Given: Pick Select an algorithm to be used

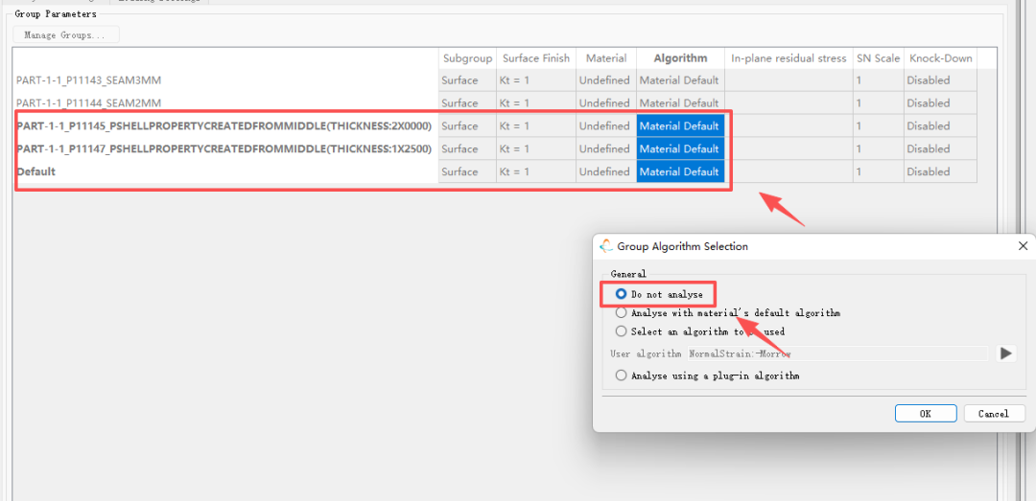Looking at the screenshot, I should tap(621, 331).
